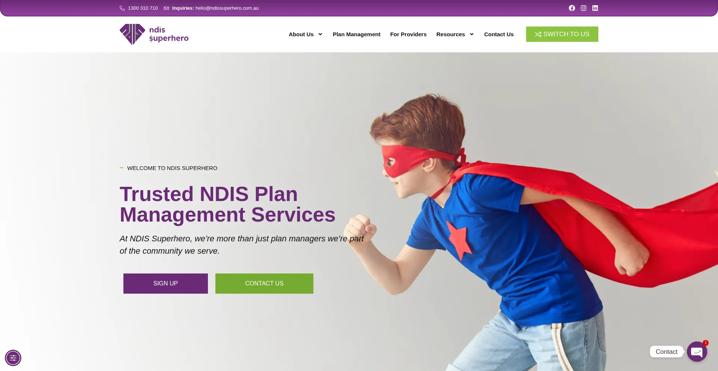Open the LinkedIn profile icon
The width and height of the screenshot is (718, 371).
pos(595,8)
